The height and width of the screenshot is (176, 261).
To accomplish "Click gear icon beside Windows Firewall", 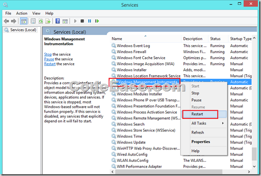I will coord(114,51).
